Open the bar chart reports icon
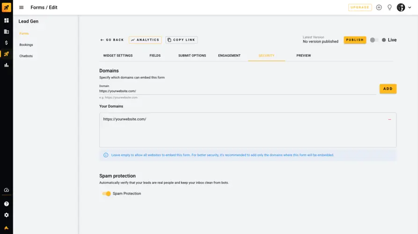This screenshot has width=418, height=234. [x=7, y=65]
